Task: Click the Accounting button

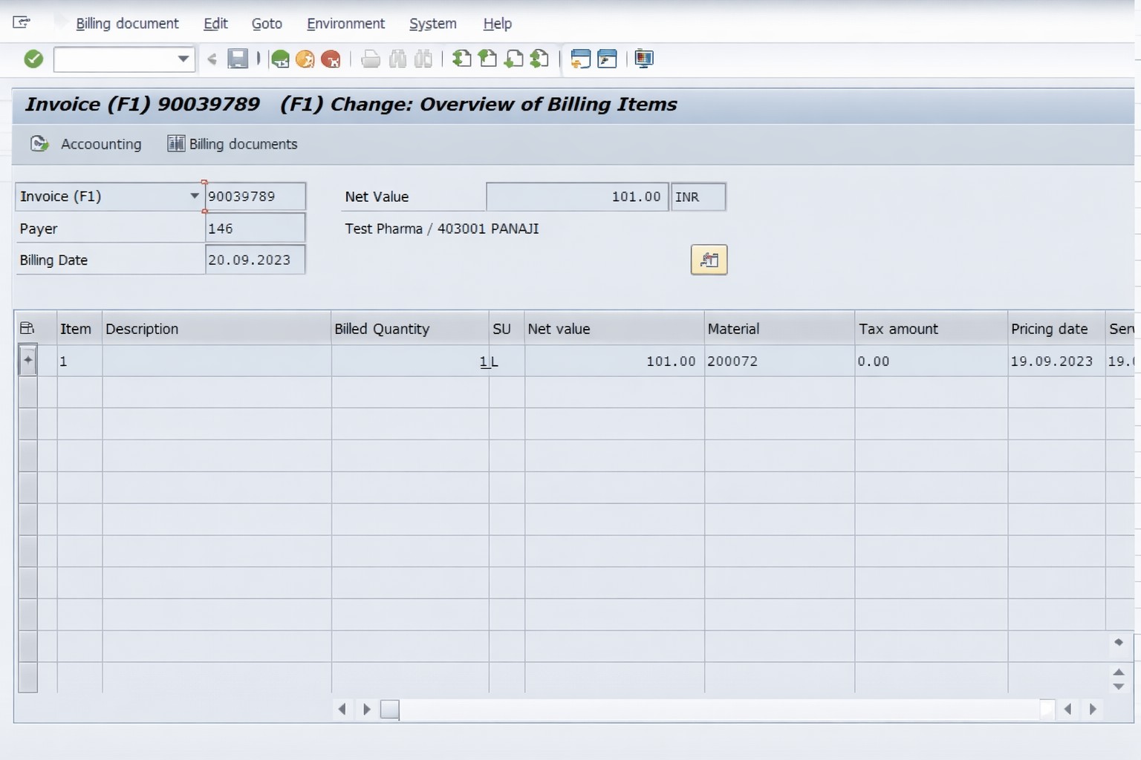Action: (x=86, y=144)
